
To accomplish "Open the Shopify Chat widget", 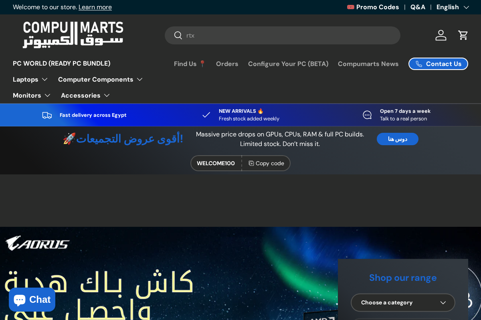I will [32, 299].
